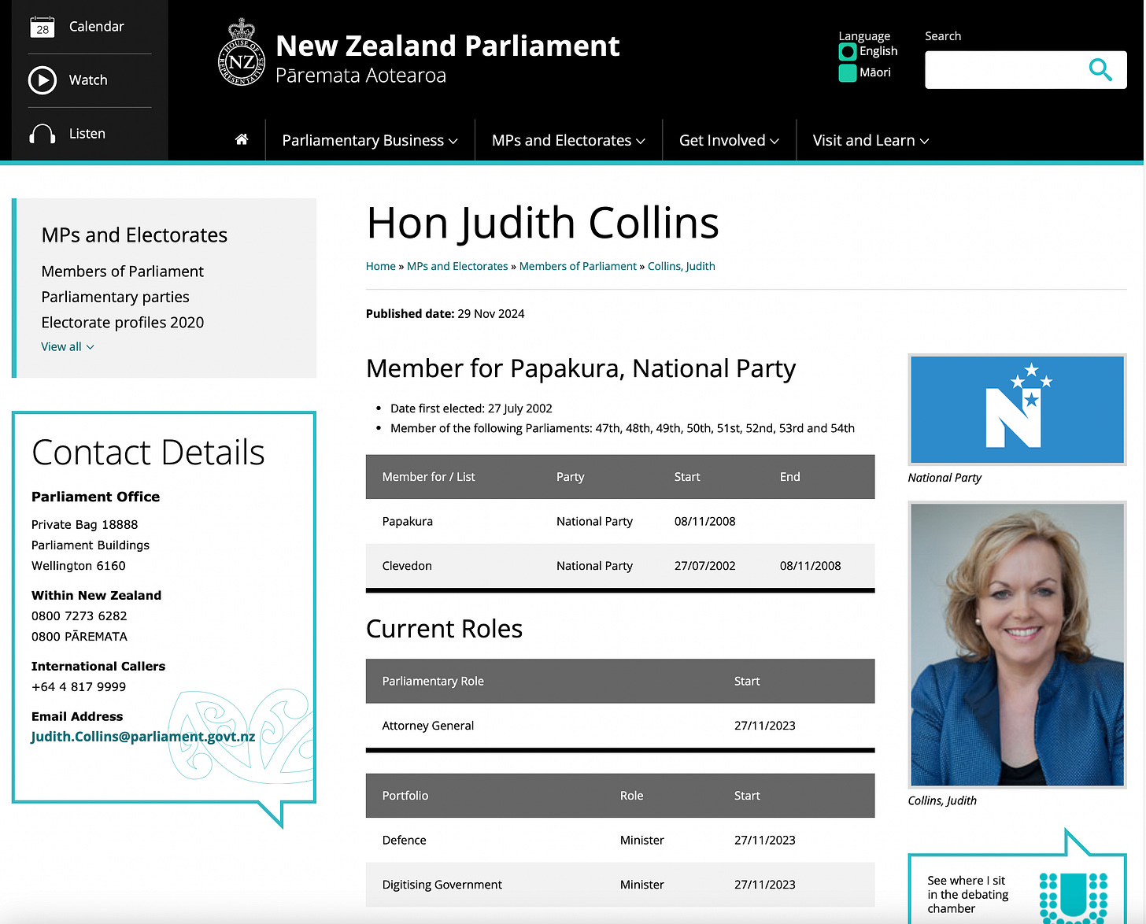This screenshot has height=924, width=1146.
Task: Click Home breadcrumb link
Action: (x=381, y=266)
